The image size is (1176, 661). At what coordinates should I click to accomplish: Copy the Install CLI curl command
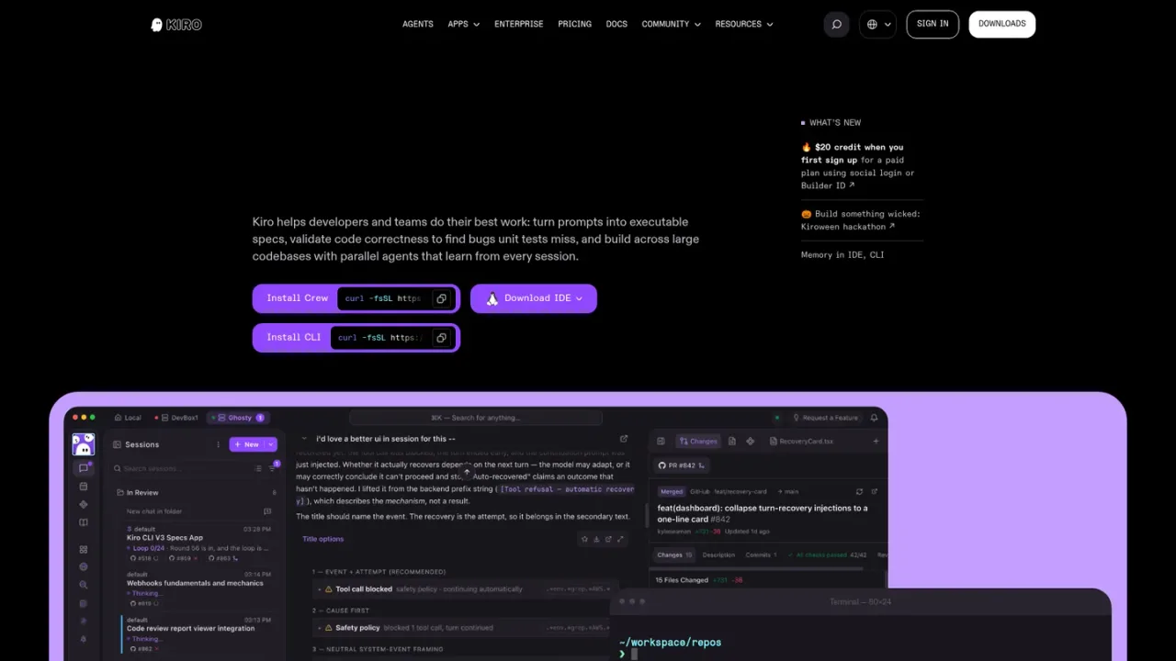pos(441,338)
